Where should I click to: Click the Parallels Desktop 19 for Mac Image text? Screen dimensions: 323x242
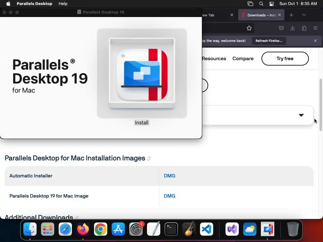tap(49, 196)
